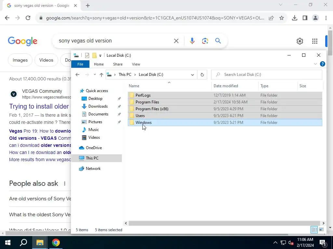
Task: Open a new Chrome tab
Action: 88,6
